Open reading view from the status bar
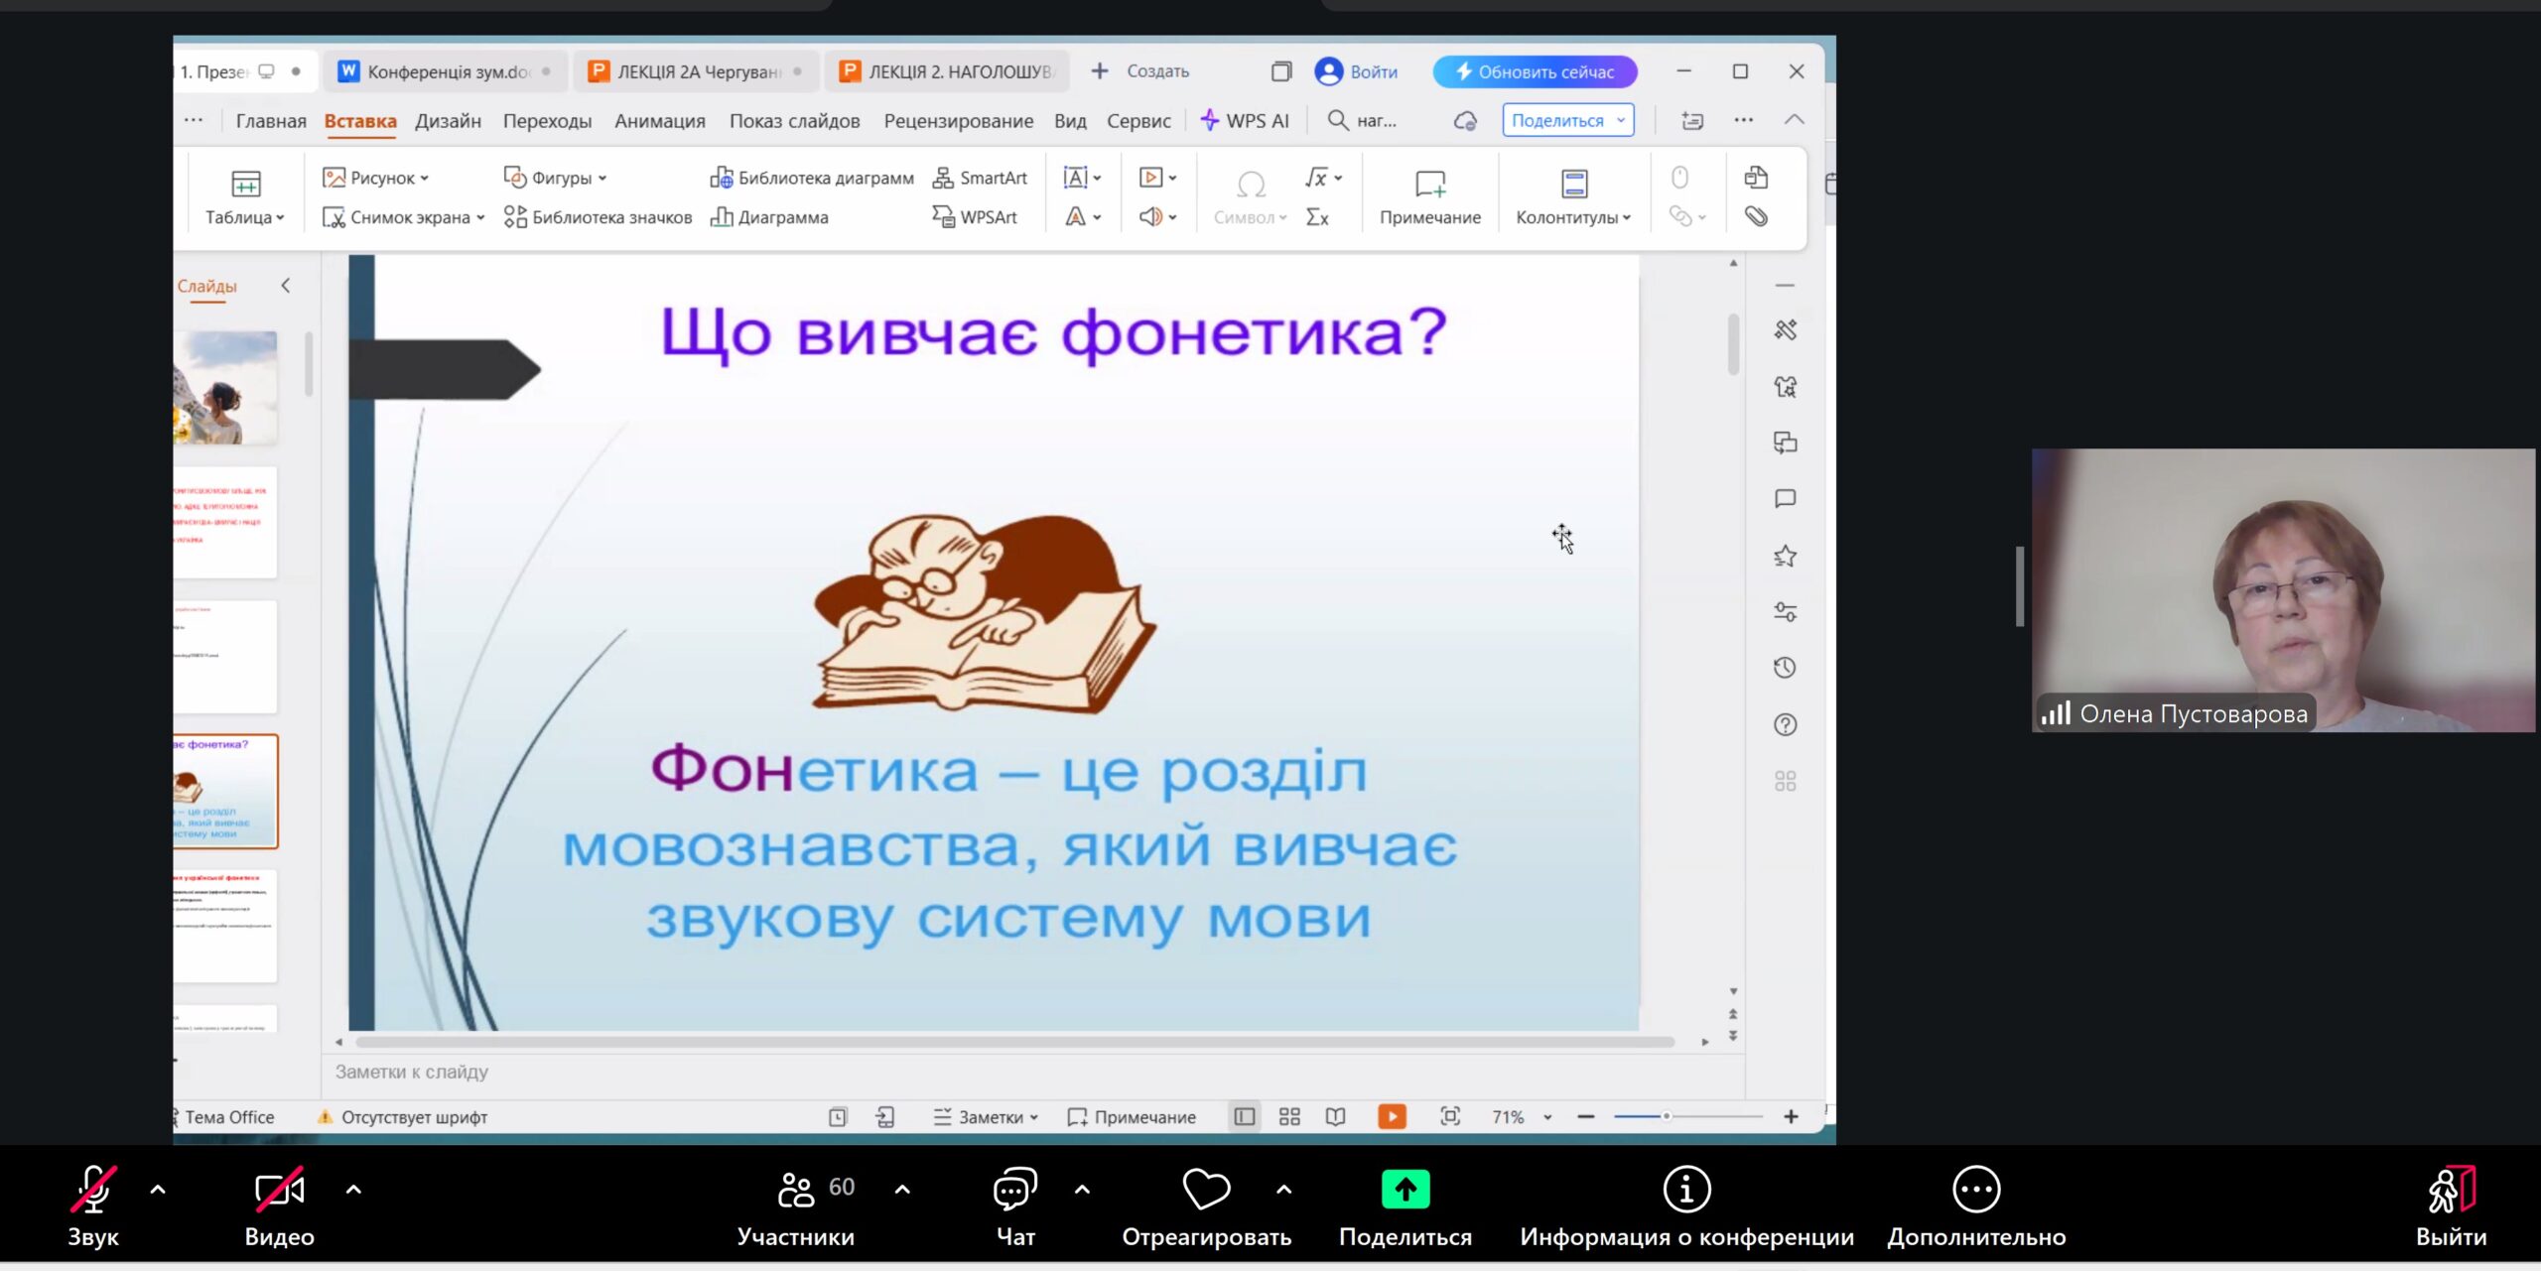Viewport: 2541px width, 1271px height. pyautogui.click(x=1335, y=1116)
